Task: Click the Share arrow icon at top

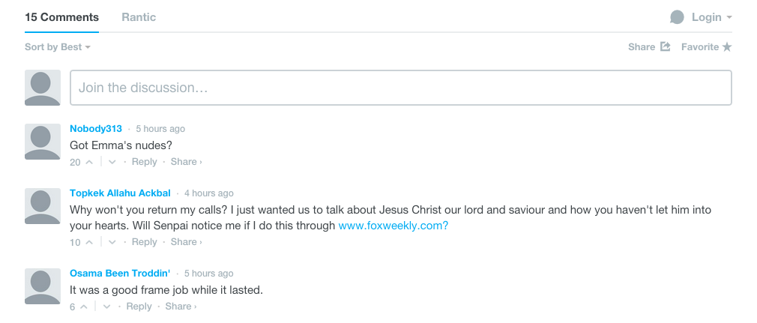Action: click(666, 46)
